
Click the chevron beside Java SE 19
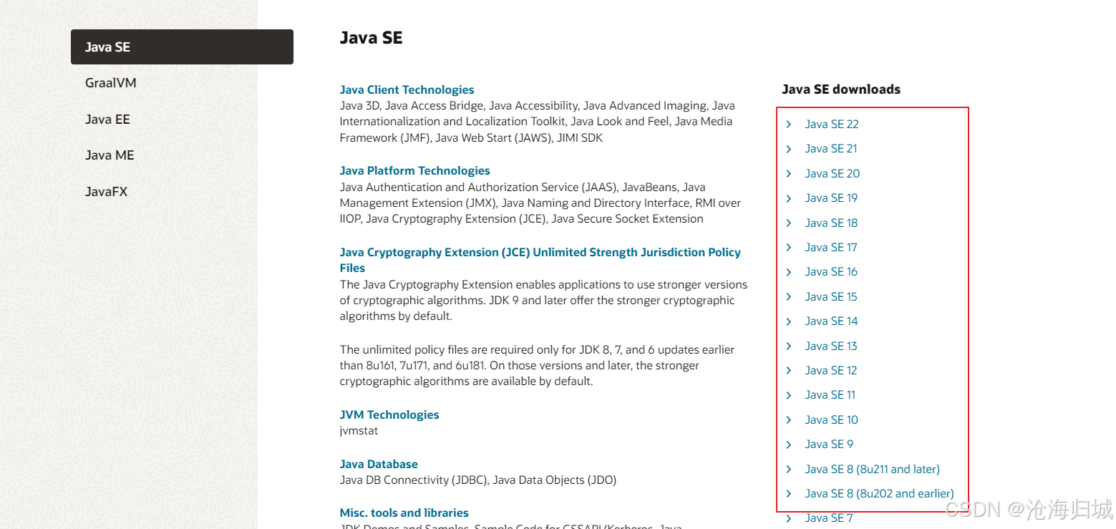(x=789, y=198)
